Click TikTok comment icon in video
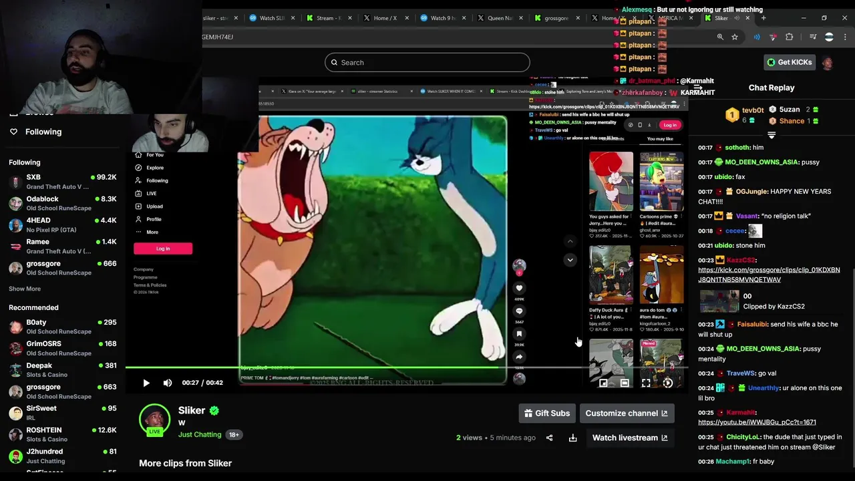 (519, 311)
